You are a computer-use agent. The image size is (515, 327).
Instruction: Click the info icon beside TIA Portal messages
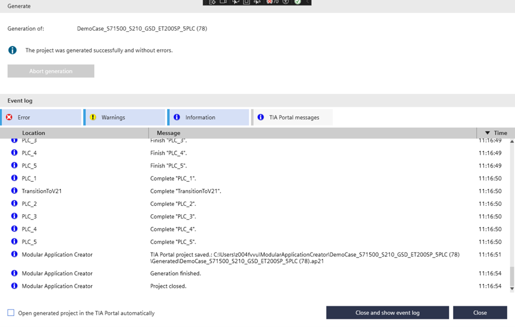pyautogui.click(x=260, y=117)
